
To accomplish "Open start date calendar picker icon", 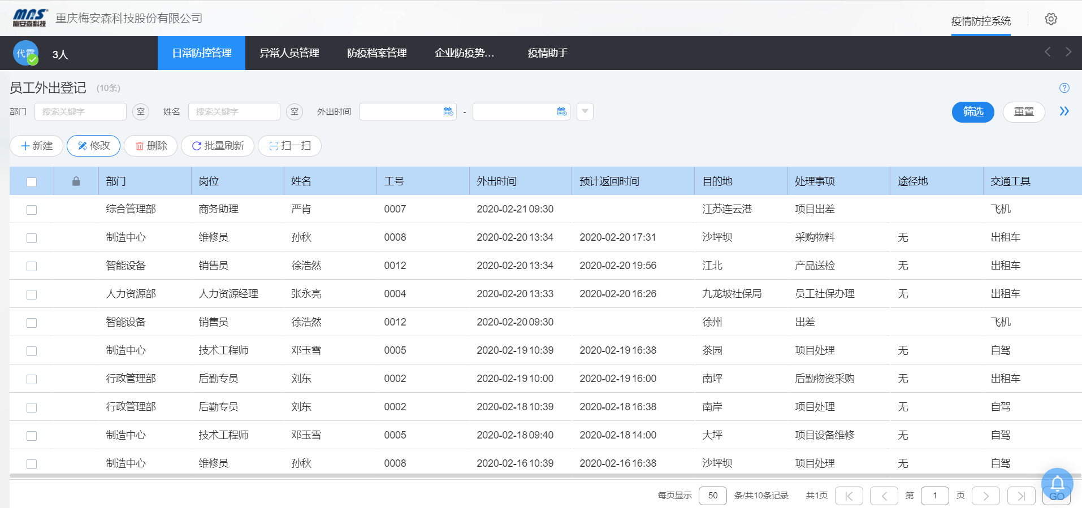I will click(x=448, y=112).
